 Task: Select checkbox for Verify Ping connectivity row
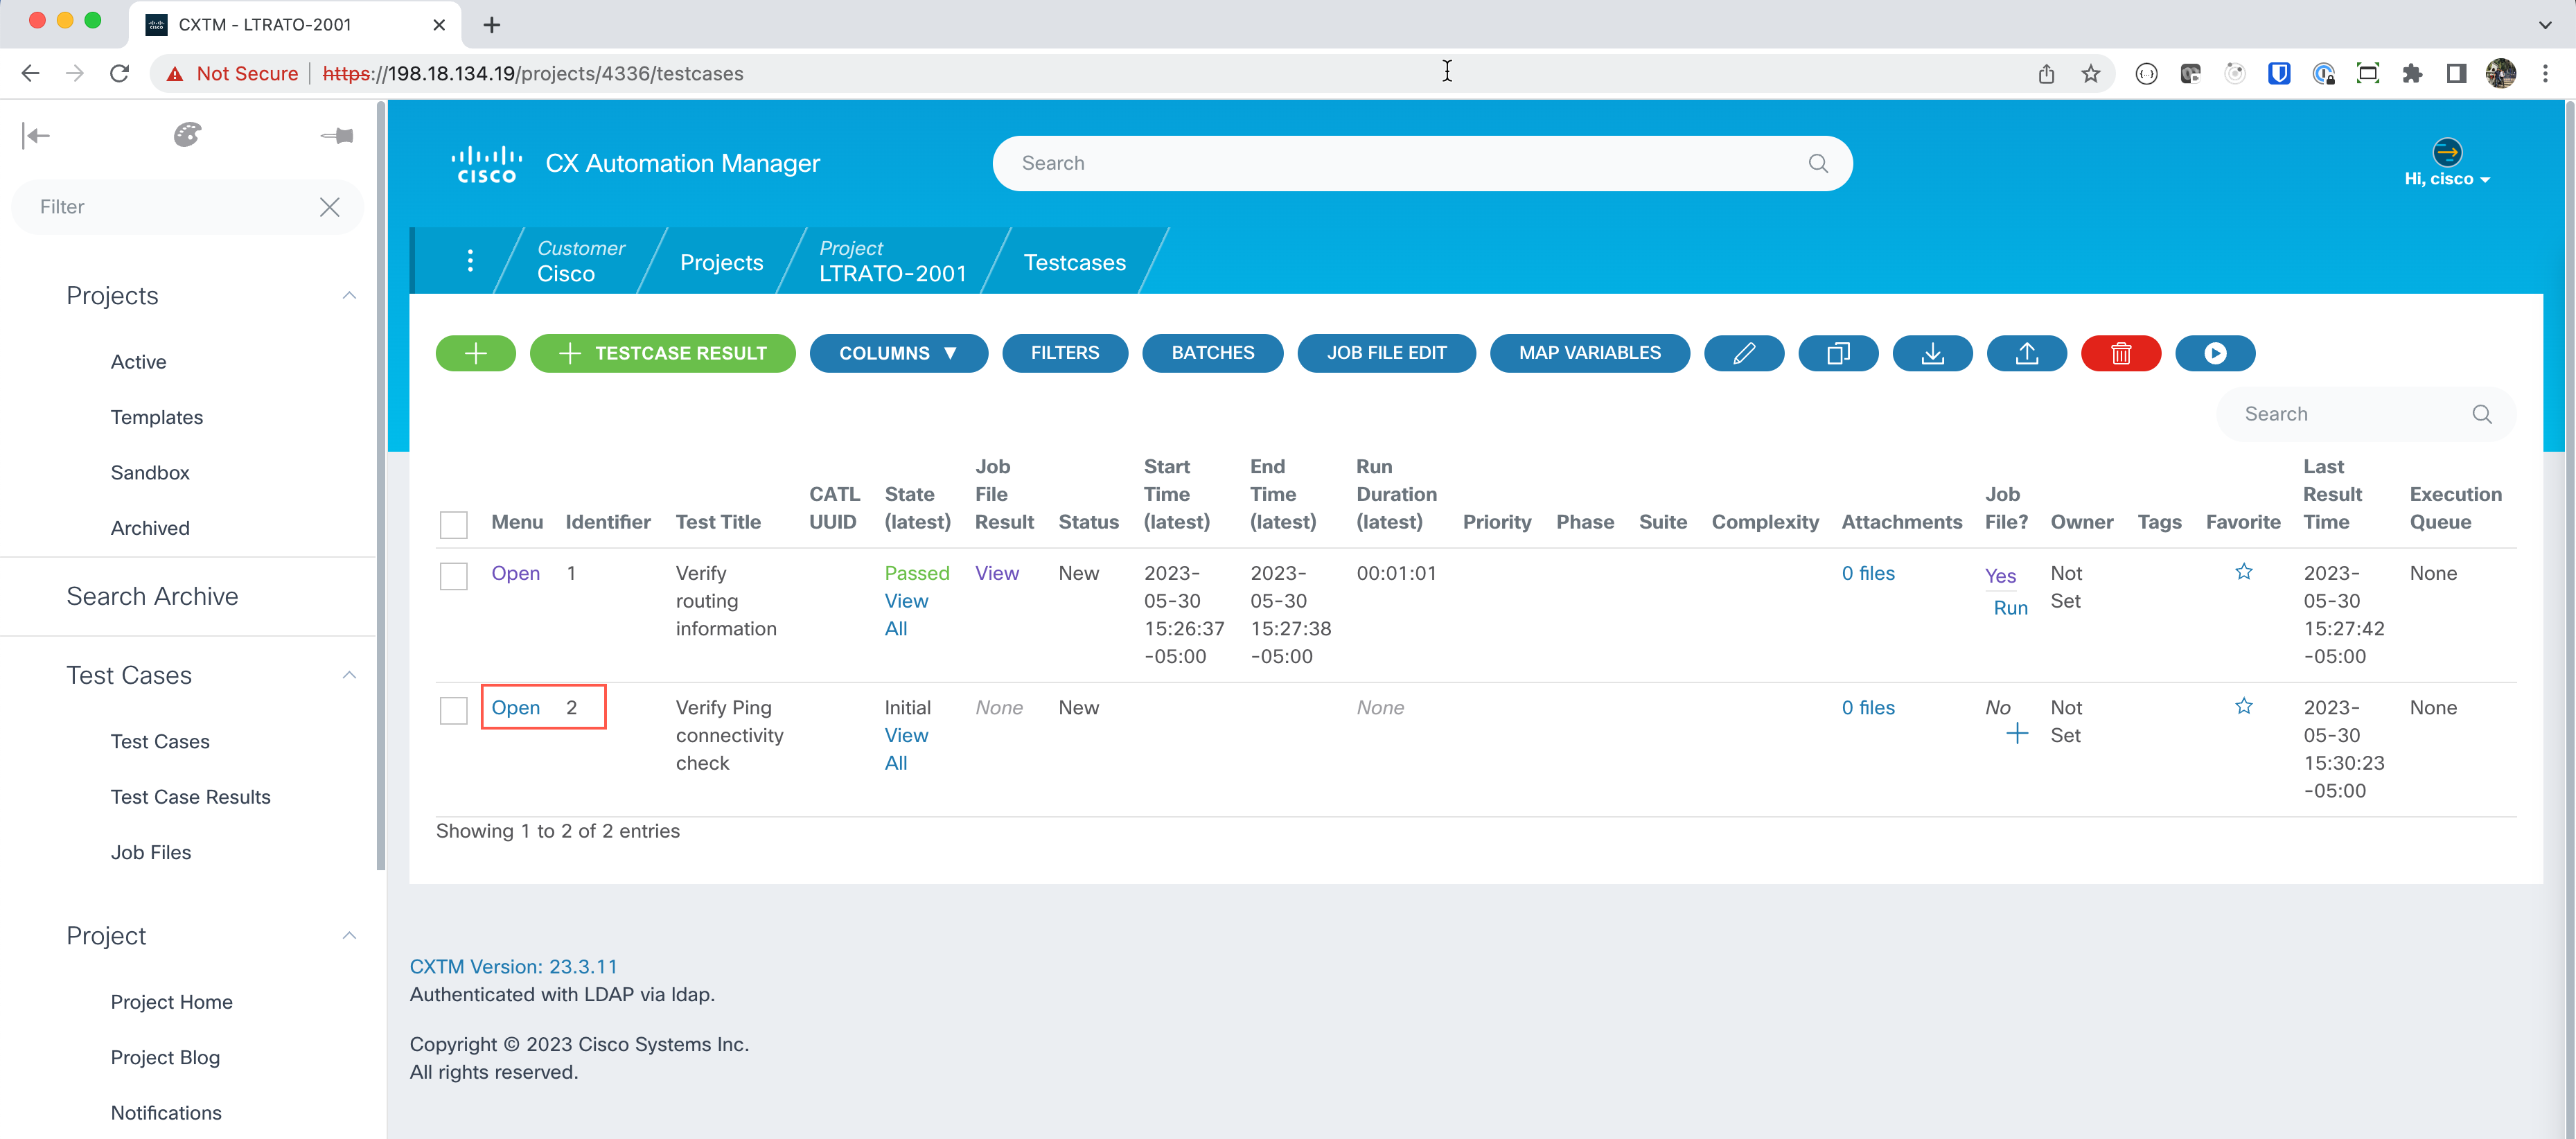(x=454, y=710)
